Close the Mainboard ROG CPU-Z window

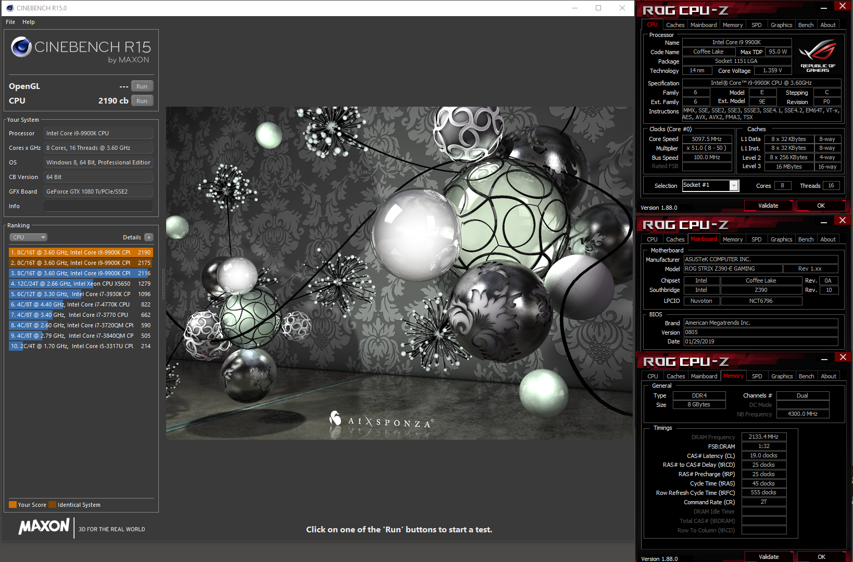tap(843, 220)
